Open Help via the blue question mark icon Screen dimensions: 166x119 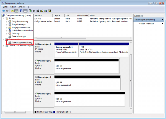point(21,11)
